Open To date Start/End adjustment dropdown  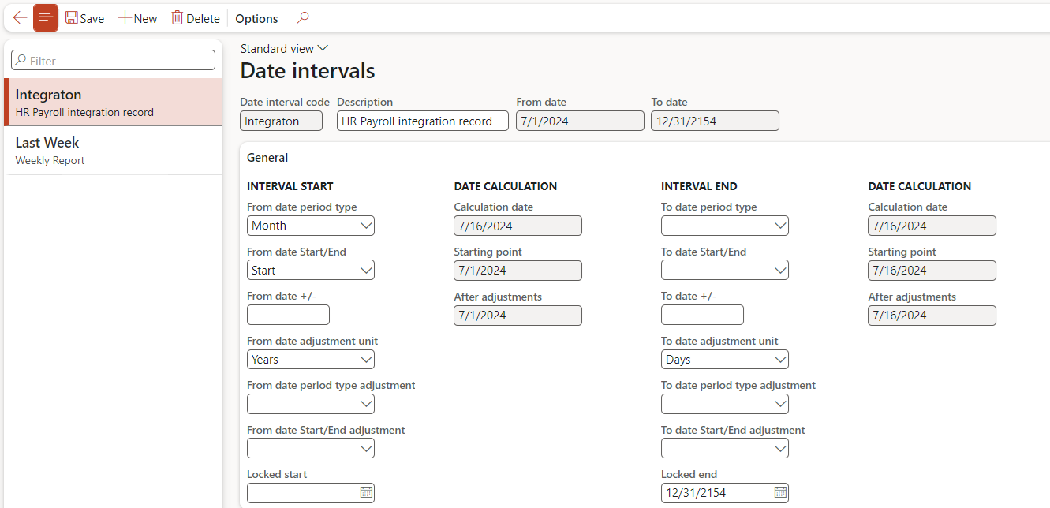[x=725, y=449]
